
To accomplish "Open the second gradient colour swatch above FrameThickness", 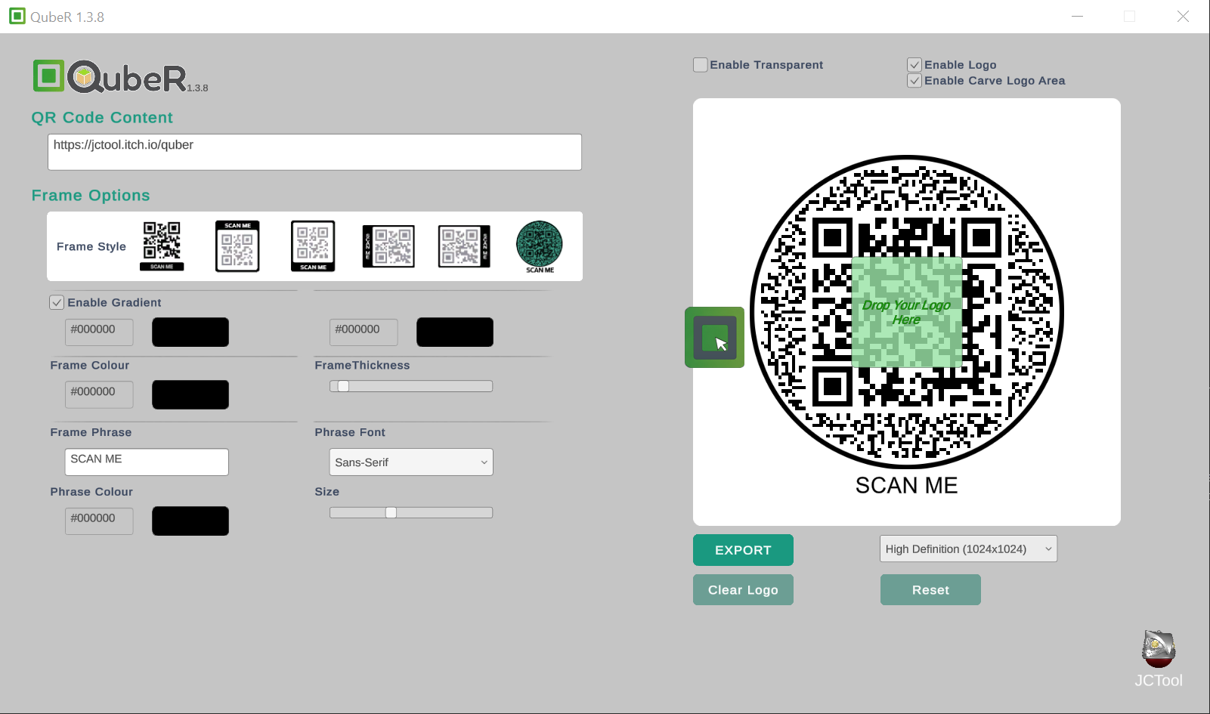I will [x=455, y=332].
